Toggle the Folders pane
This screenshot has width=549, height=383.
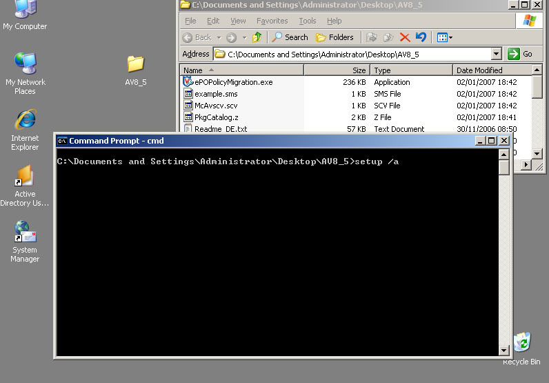pos(335,37)
